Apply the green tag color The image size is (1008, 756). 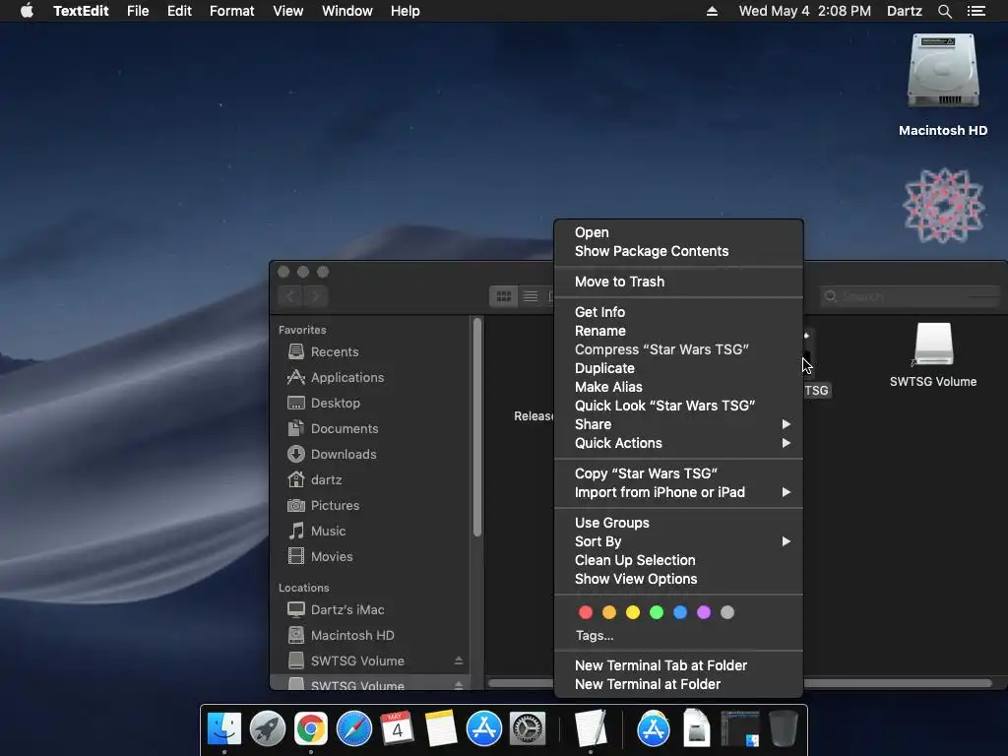pyautogui.click(x=657, y=612)
